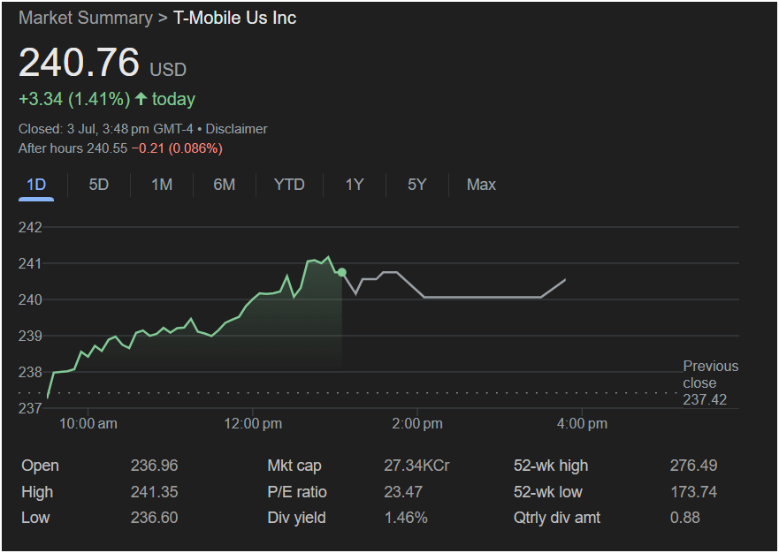
Task: Click the 4:00 pm axis label
Action: [582, 423]
